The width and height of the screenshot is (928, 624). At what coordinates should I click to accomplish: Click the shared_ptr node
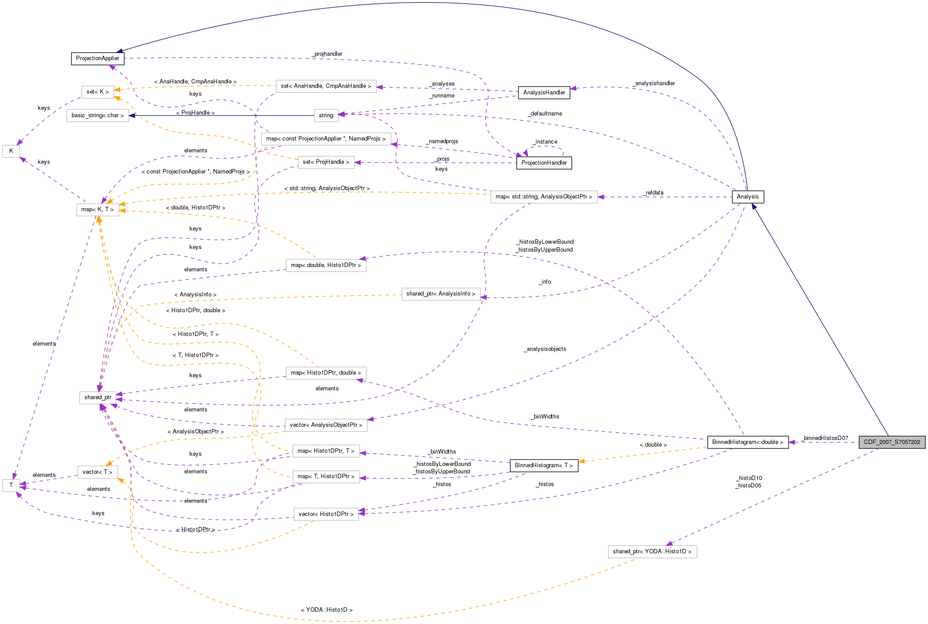point(98,397)
